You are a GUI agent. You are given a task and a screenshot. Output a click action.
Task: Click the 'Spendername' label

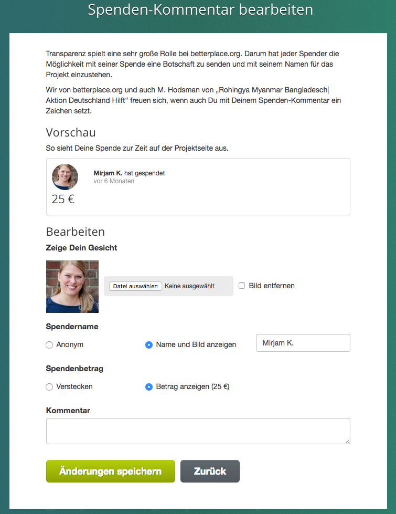(x=72, y=327)
